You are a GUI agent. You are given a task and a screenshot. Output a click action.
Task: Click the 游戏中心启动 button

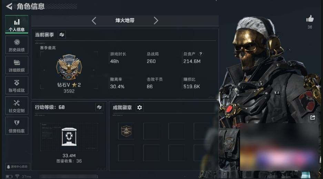click(x=18, y=167)
